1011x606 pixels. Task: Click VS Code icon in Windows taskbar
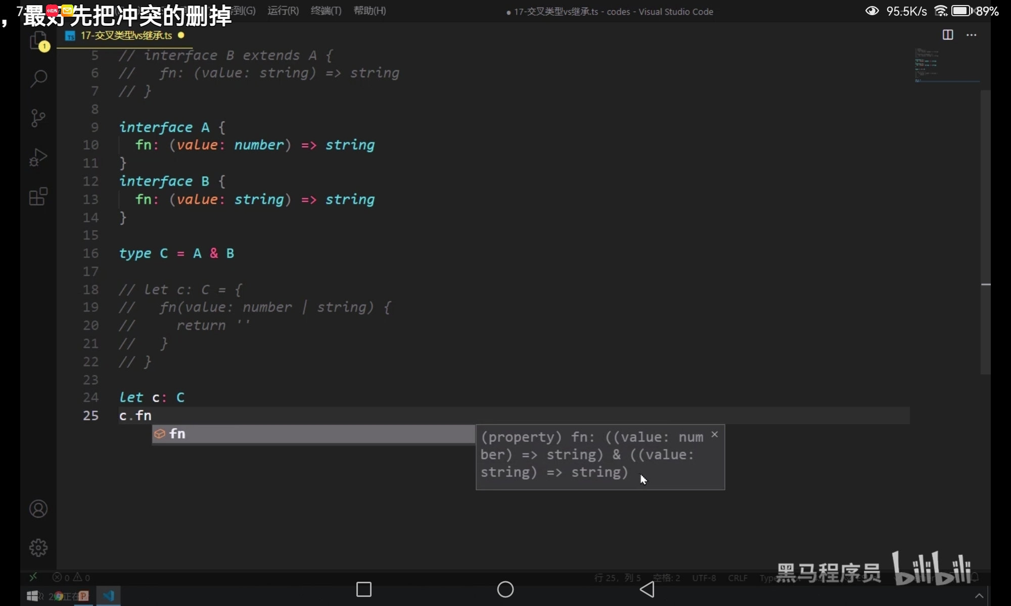coord(109,596)
